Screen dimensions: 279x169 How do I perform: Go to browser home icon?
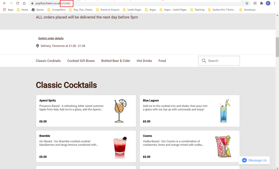(24, 3)
